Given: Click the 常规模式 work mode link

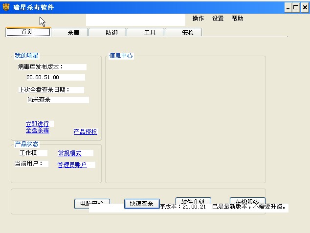Looking at the screenshot, I should point(70,153).
